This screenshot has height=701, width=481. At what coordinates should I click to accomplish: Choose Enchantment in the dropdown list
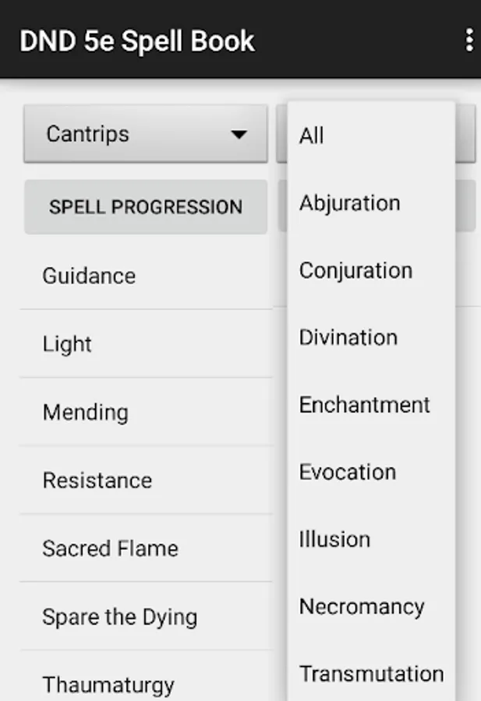pyautogui.click(x=370, y=405)
